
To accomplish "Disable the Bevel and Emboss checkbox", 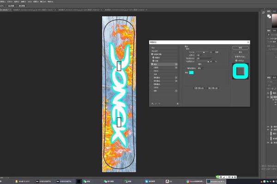I will coord(152,54).
